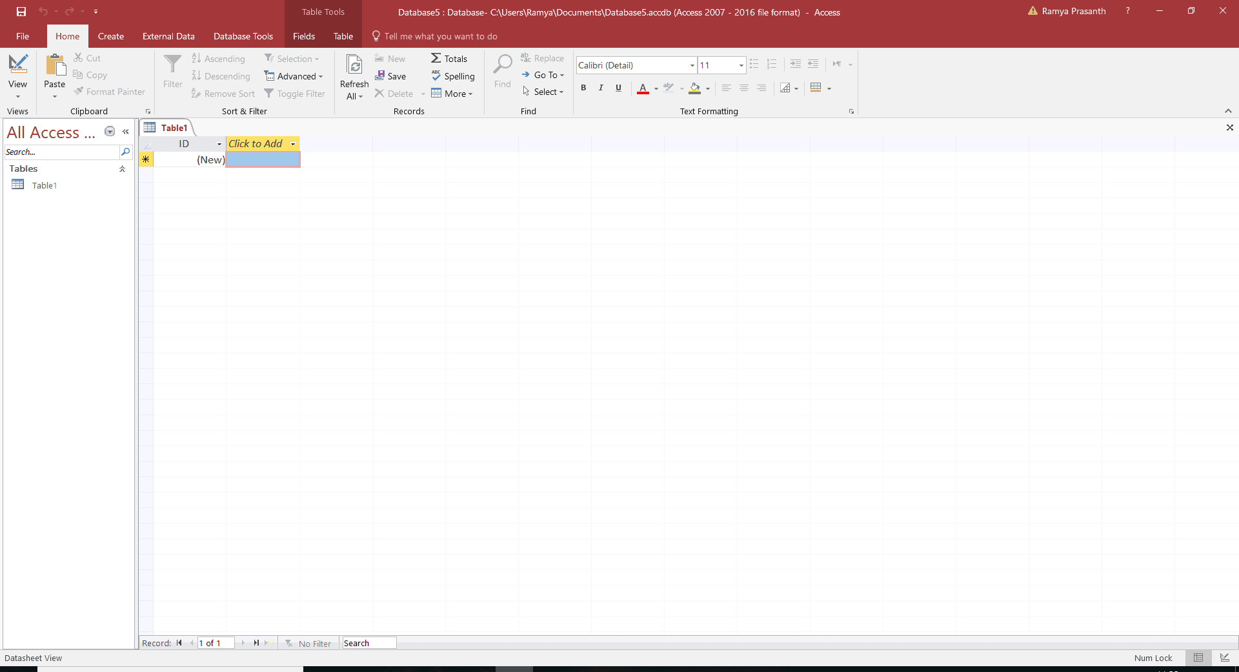Viewport: 1239px width, 672px height.
Task: Click Save record in Records group
Action: pos(390,76)
